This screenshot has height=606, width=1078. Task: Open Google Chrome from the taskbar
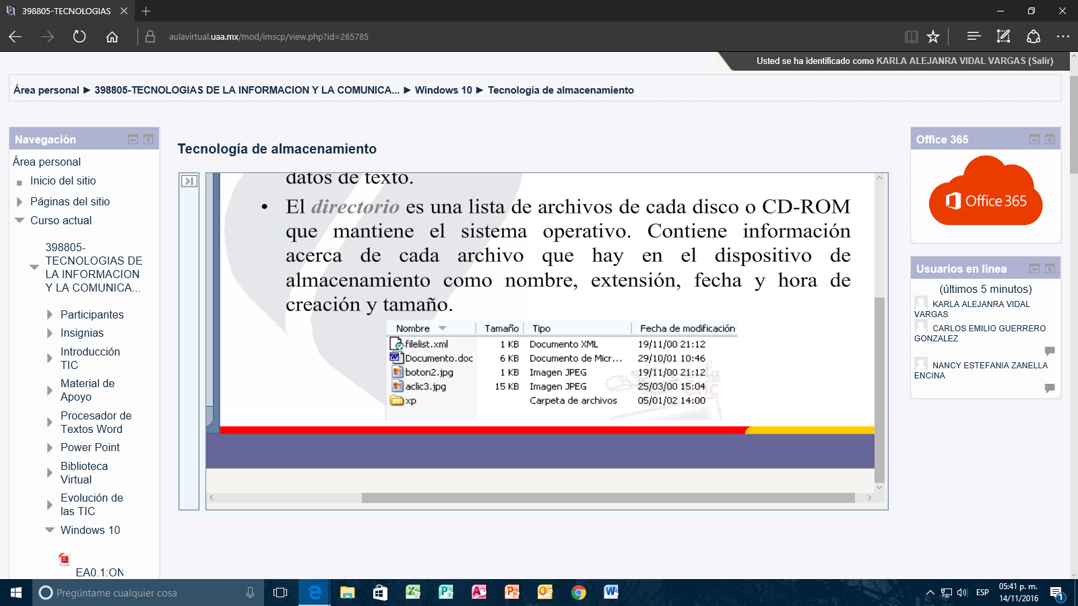pos(578,593)
